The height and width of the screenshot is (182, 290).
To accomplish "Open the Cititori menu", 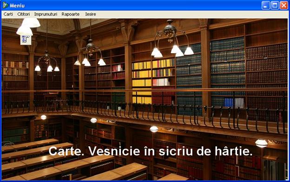I will click(24, 14).
